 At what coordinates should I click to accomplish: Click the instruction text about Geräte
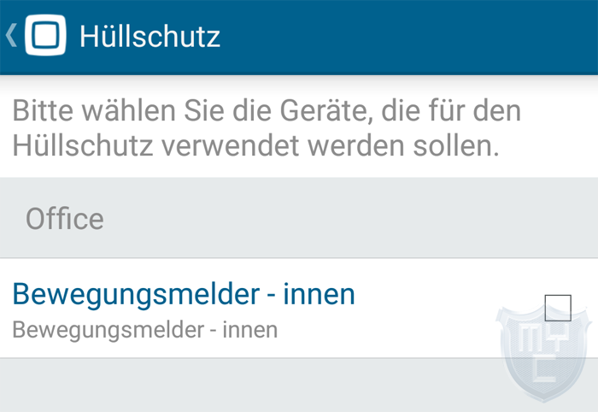click(x=267, y=128)
